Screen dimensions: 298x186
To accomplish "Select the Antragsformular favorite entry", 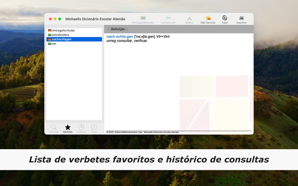I will [74, 31].
